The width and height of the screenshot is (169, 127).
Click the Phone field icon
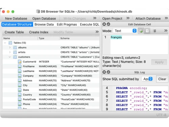click(x=20, y=104)
